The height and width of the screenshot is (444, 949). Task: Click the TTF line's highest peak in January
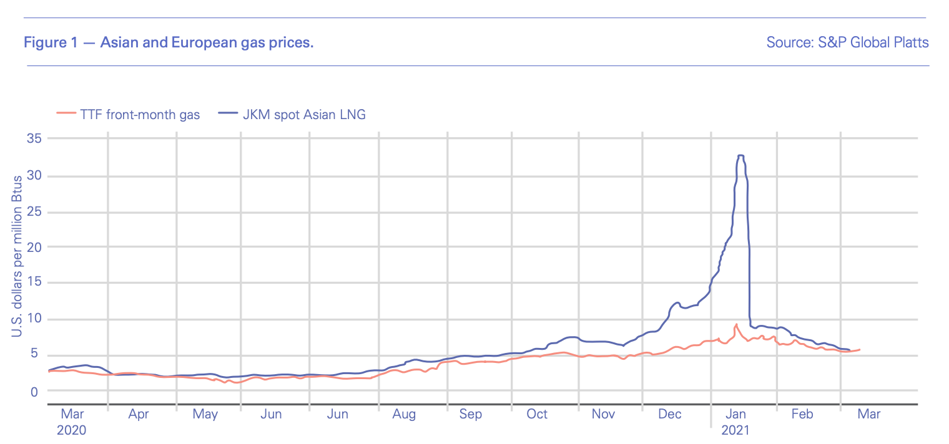(x=737, y=324)
